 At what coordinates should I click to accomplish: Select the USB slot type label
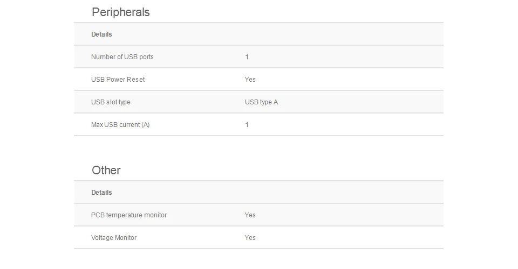[111, 102]
